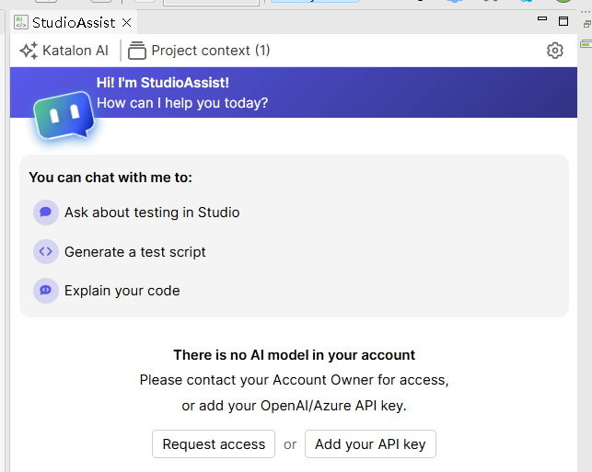
Task: Click the Katalon AI sparkle icon
Action: click(x=29, y=51)
